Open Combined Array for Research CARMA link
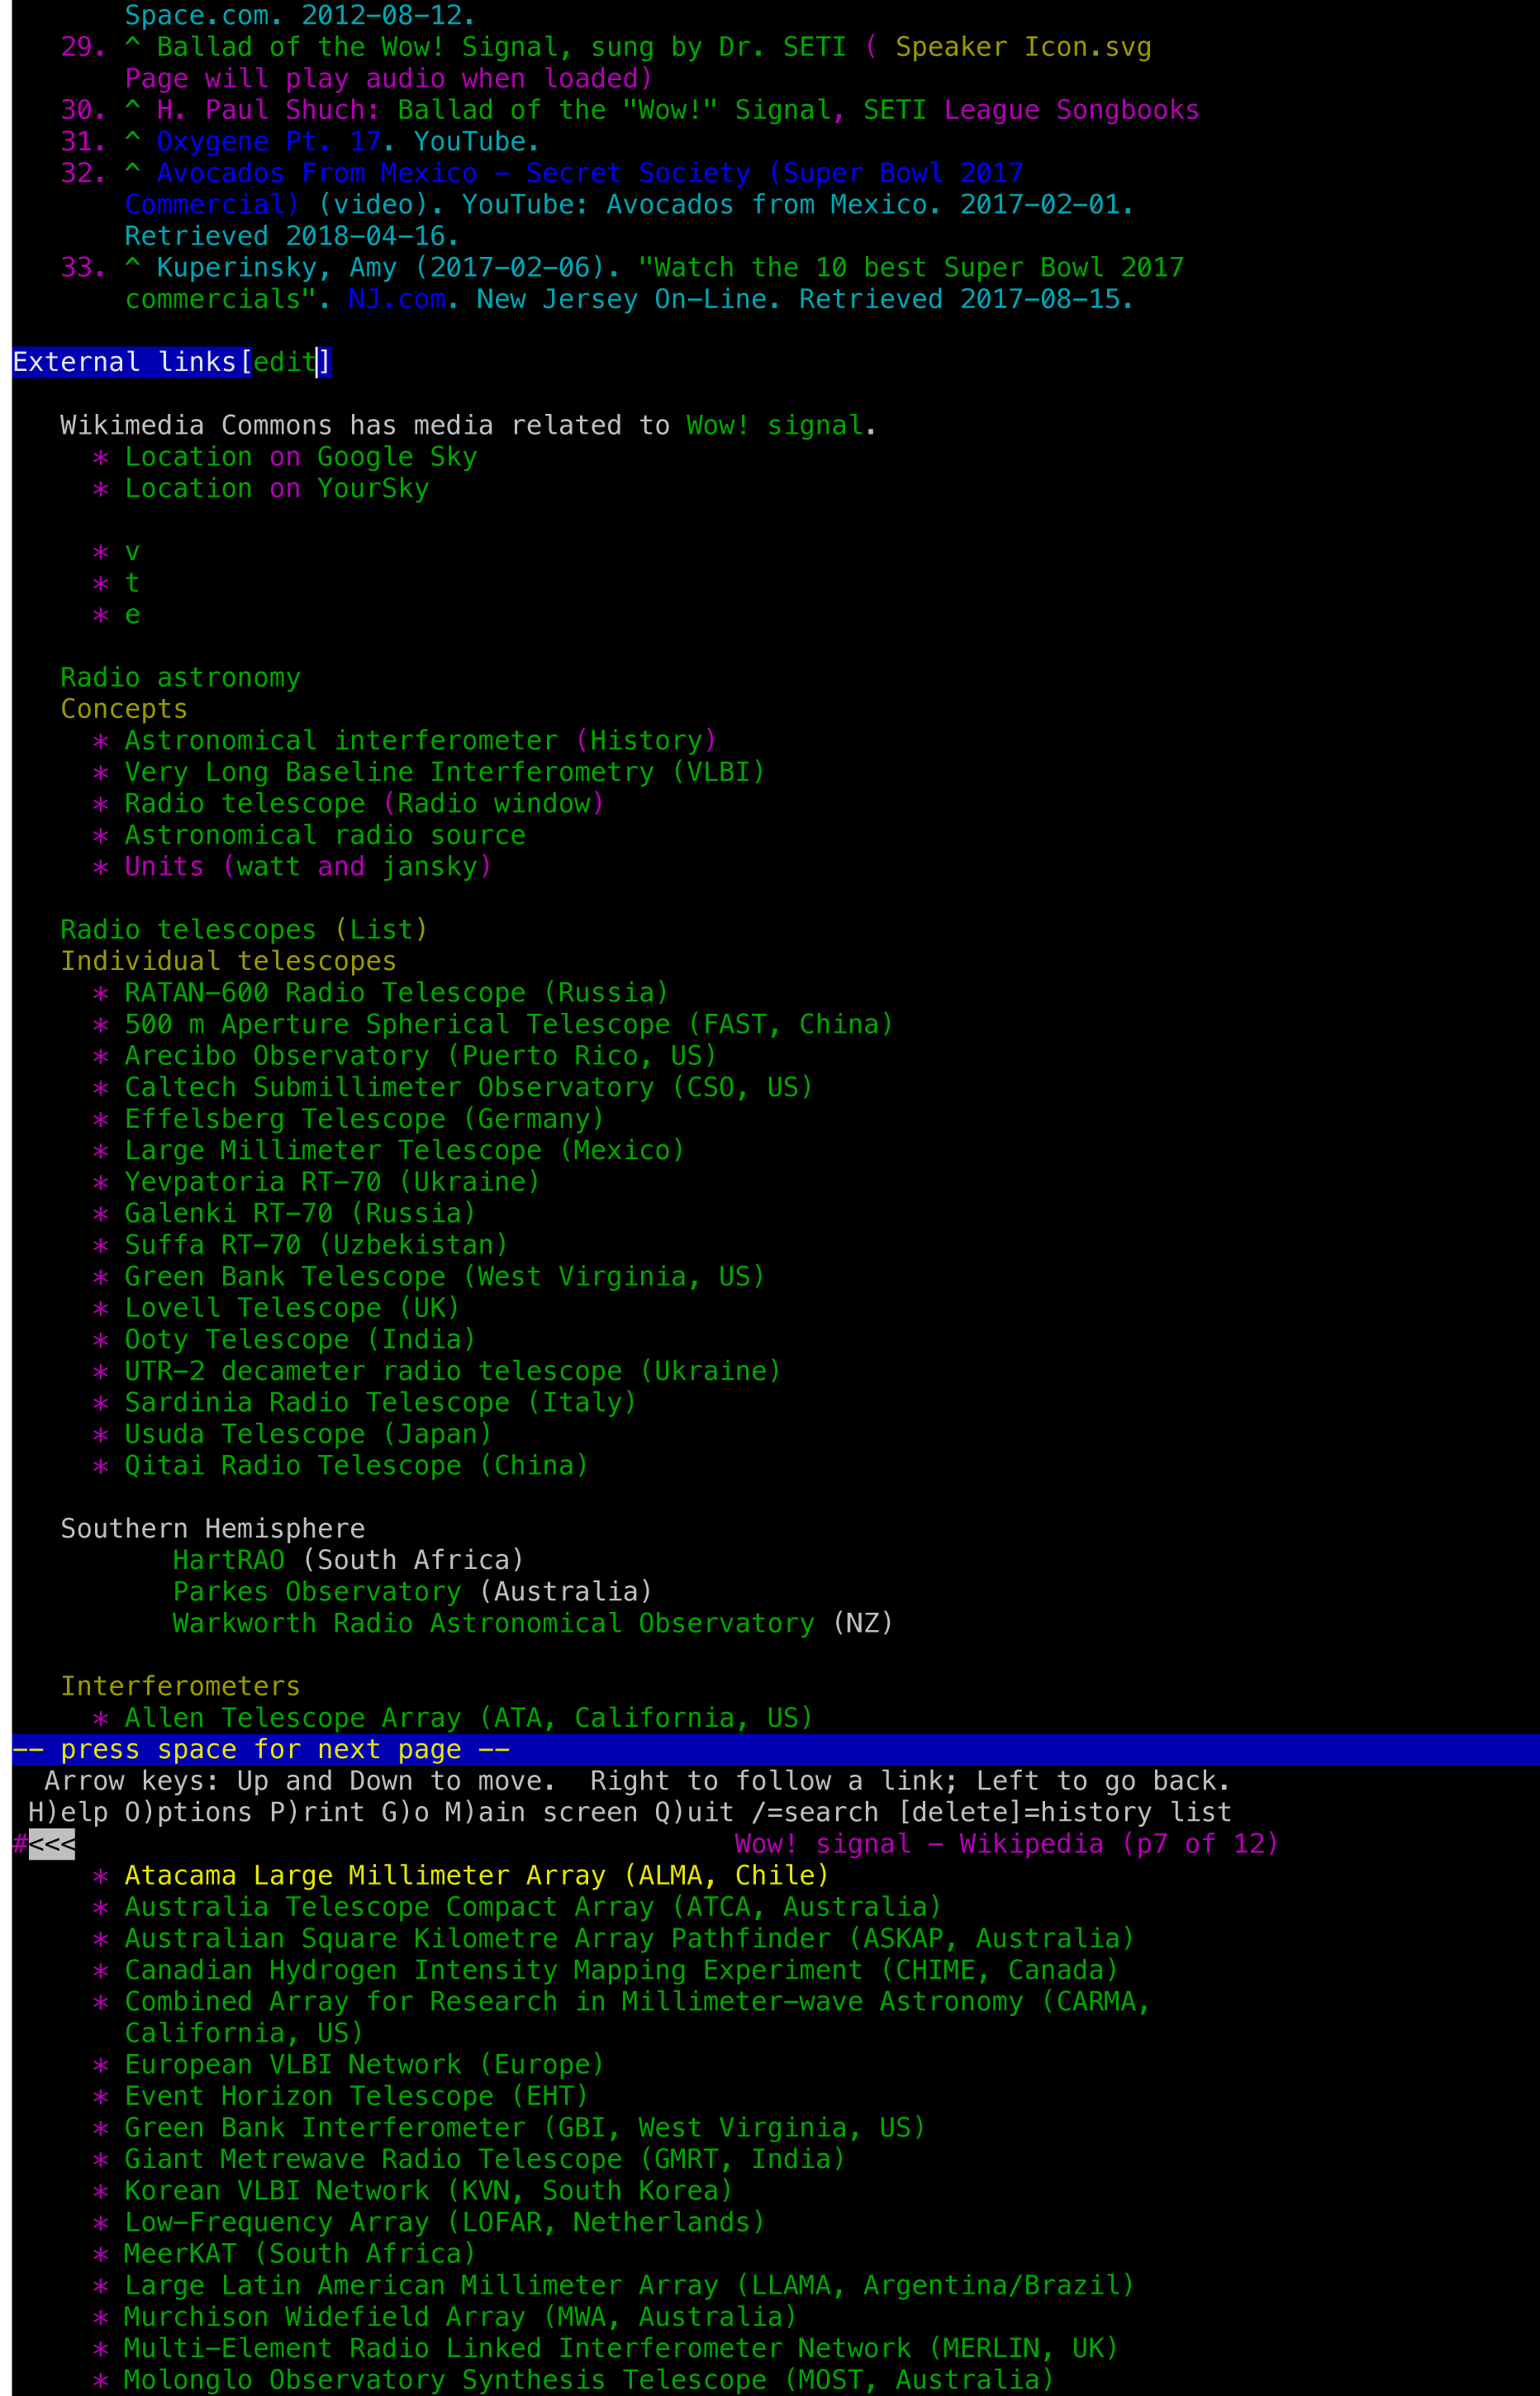This screenshot has height=2396, width=1540. [x=638, y=2017]
